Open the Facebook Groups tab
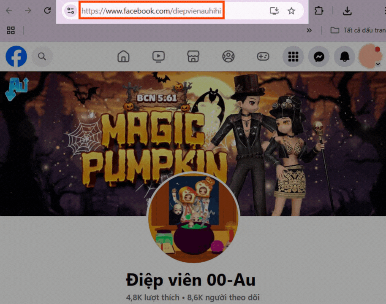The image size is (386, 304). click(x=228, y=56)
